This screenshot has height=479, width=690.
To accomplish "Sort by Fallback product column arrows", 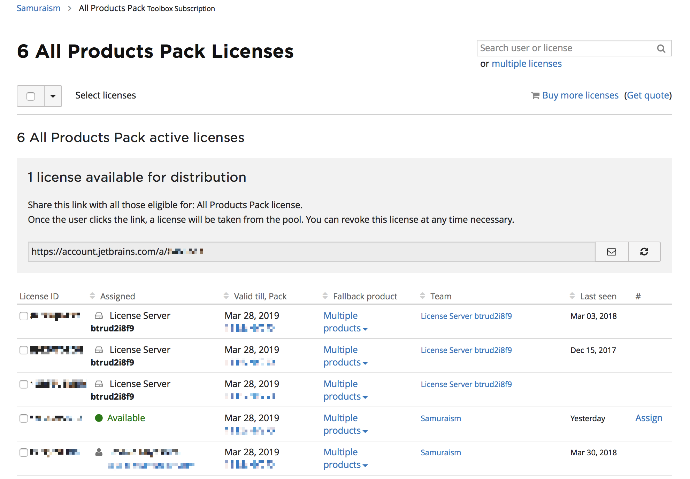I will click(x=422, y=296).
